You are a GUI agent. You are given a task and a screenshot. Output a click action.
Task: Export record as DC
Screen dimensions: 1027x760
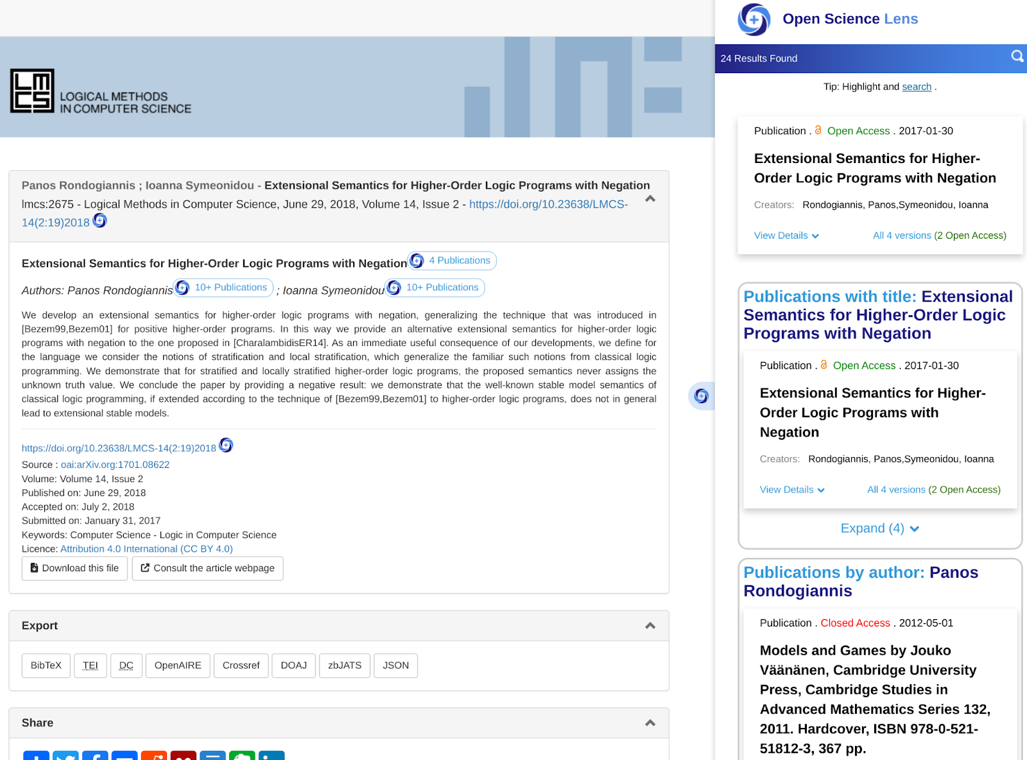coord(126,666)
